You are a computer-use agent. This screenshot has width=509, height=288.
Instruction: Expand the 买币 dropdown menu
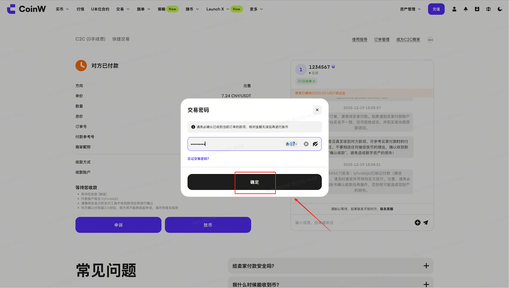tap(62, 9)
